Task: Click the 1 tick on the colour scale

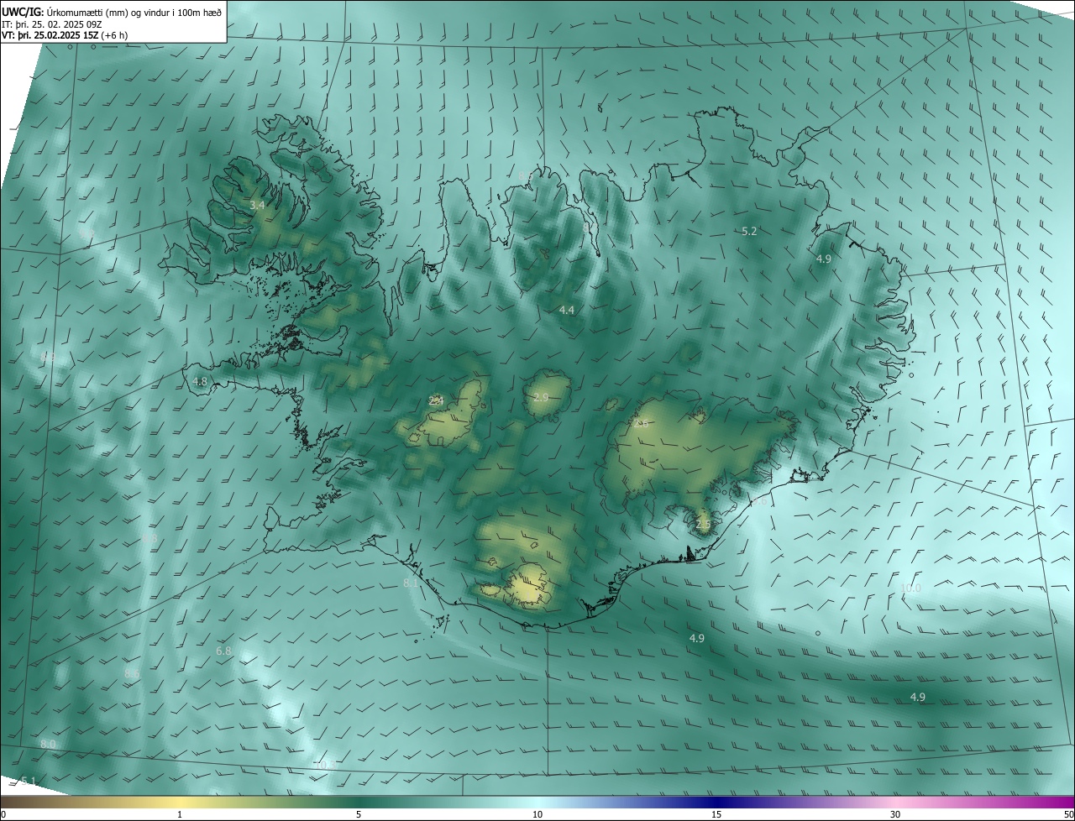Action: pos(180,814)
